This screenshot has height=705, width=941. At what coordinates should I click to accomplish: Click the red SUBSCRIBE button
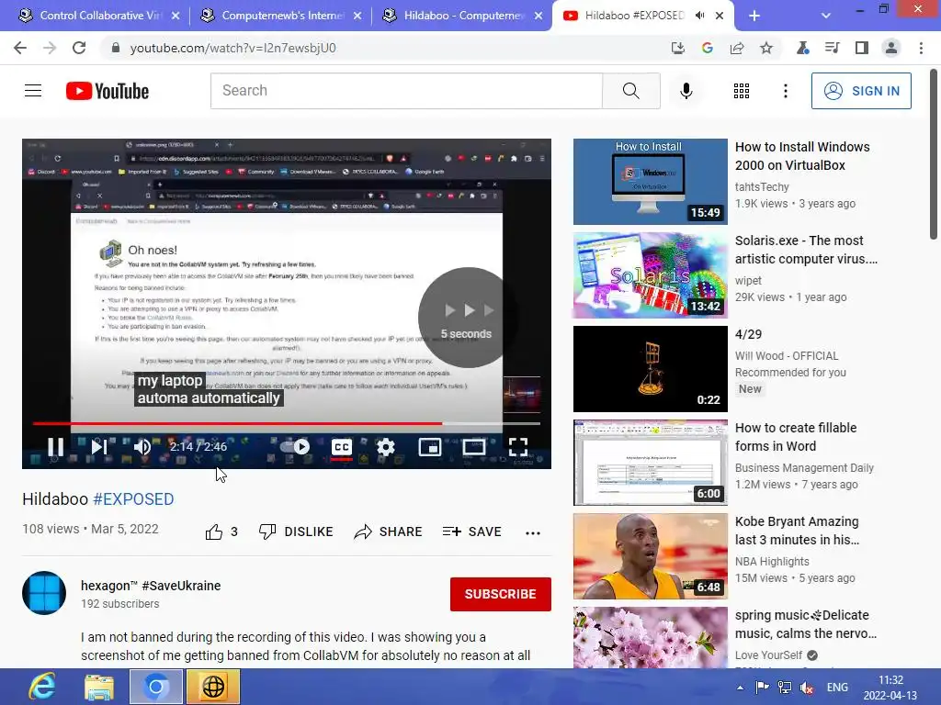[x=501, y=594]
